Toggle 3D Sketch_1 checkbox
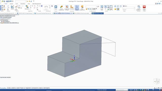The image size is (162, 91). [2, 21]
